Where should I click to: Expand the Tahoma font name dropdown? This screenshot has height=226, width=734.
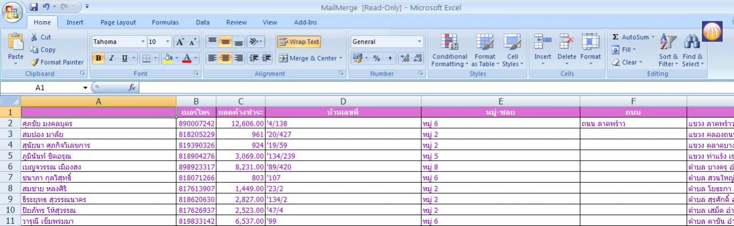pyautogui.click(x=143, y=42)
